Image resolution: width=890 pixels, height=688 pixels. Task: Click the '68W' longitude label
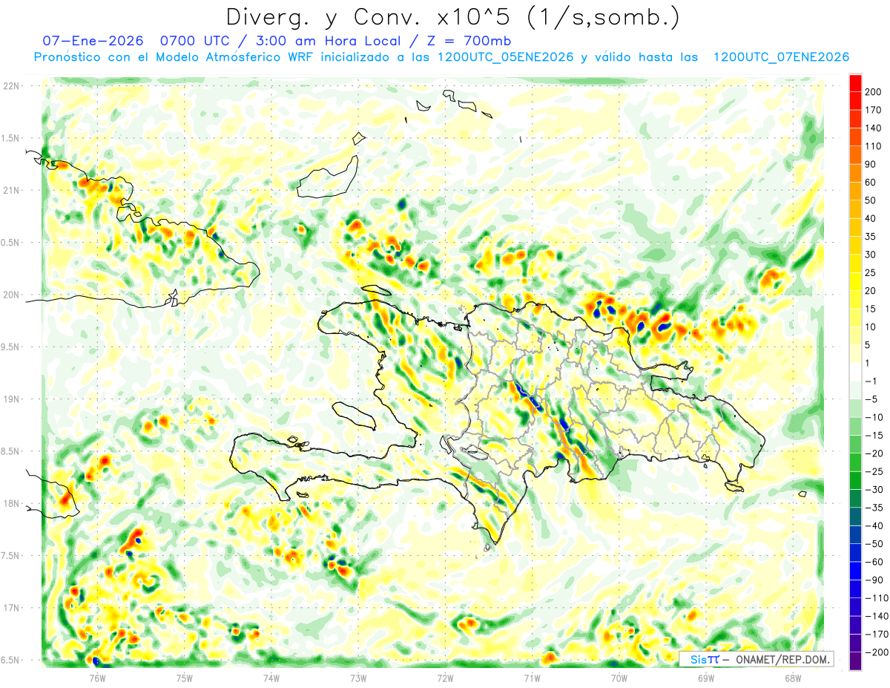pos(793,678)
